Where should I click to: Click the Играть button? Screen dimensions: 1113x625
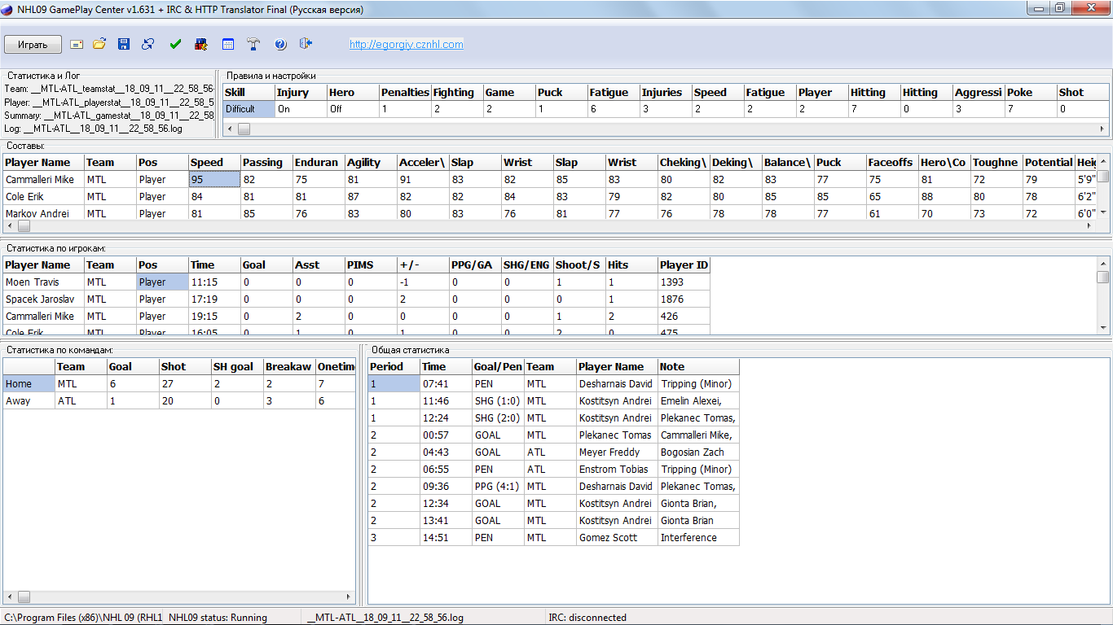click(33, 45)
